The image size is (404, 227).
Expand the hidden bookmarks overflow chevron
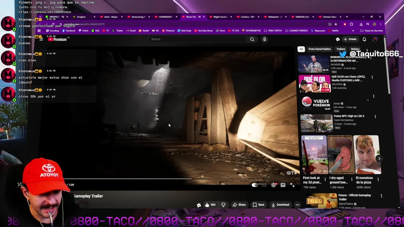click(x=353, y=31)
